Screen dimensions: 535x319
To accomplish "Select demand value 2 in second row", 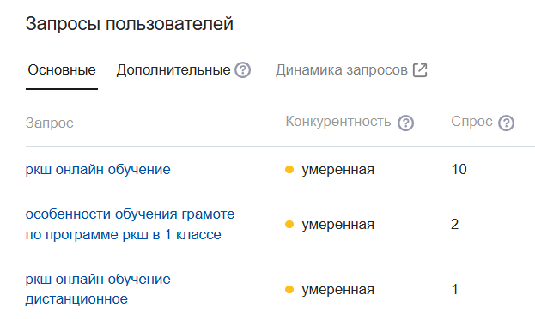I will 454,225.
